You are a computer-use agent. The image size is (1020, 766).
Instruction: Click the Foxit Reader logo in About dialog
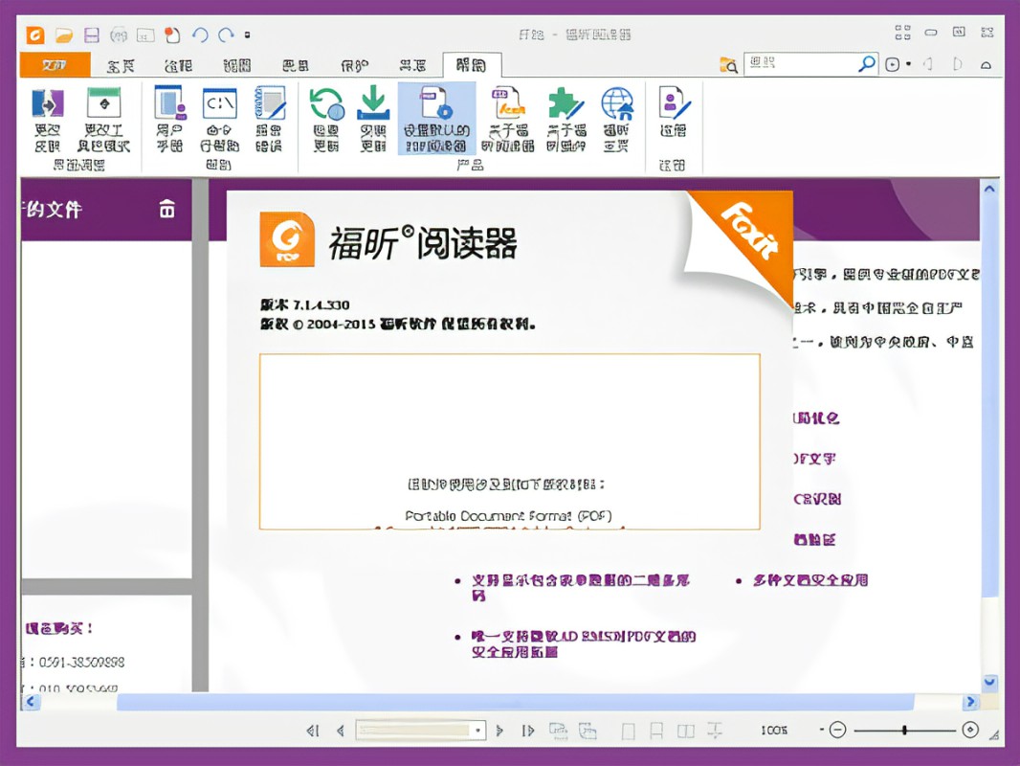pyautogui.click(x=287, y=238)
